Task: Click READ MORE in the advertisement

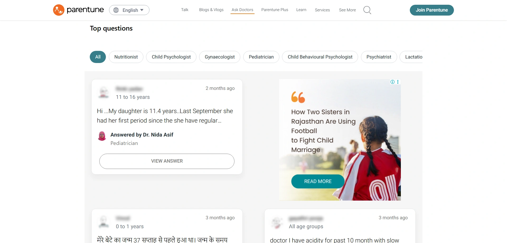Action: (x=318, y=181)
